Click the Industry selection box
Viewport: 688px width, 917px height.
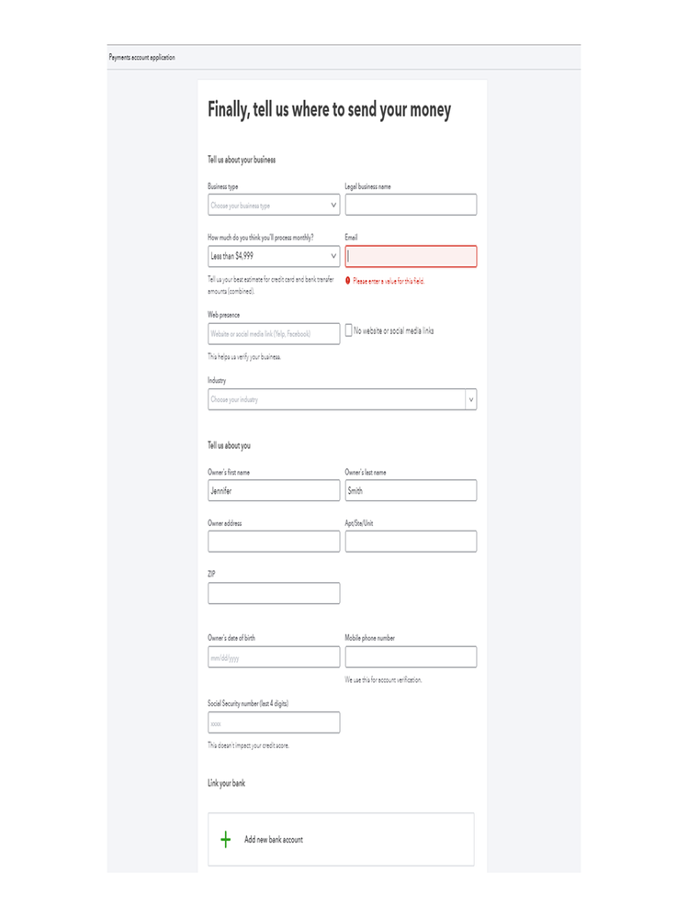coord(336,399)
